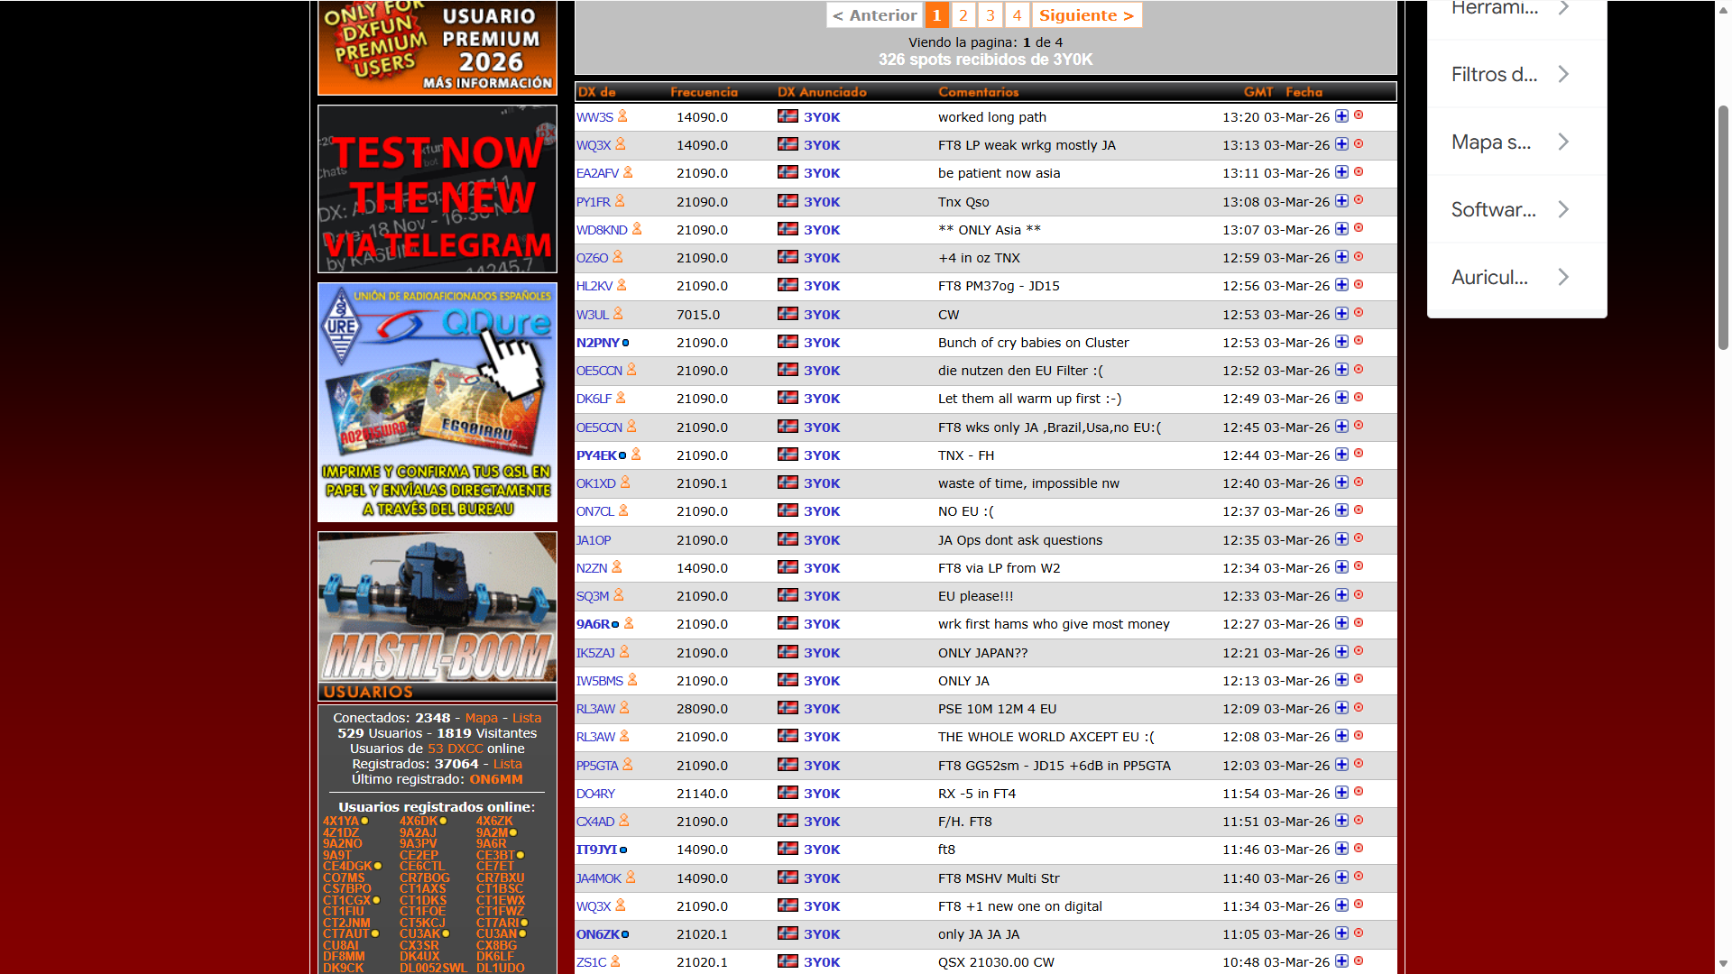Click the blue plus icon in the W3UL 7015.0 row
This screenshot has width=1732, height=974.
point(1341,314)
